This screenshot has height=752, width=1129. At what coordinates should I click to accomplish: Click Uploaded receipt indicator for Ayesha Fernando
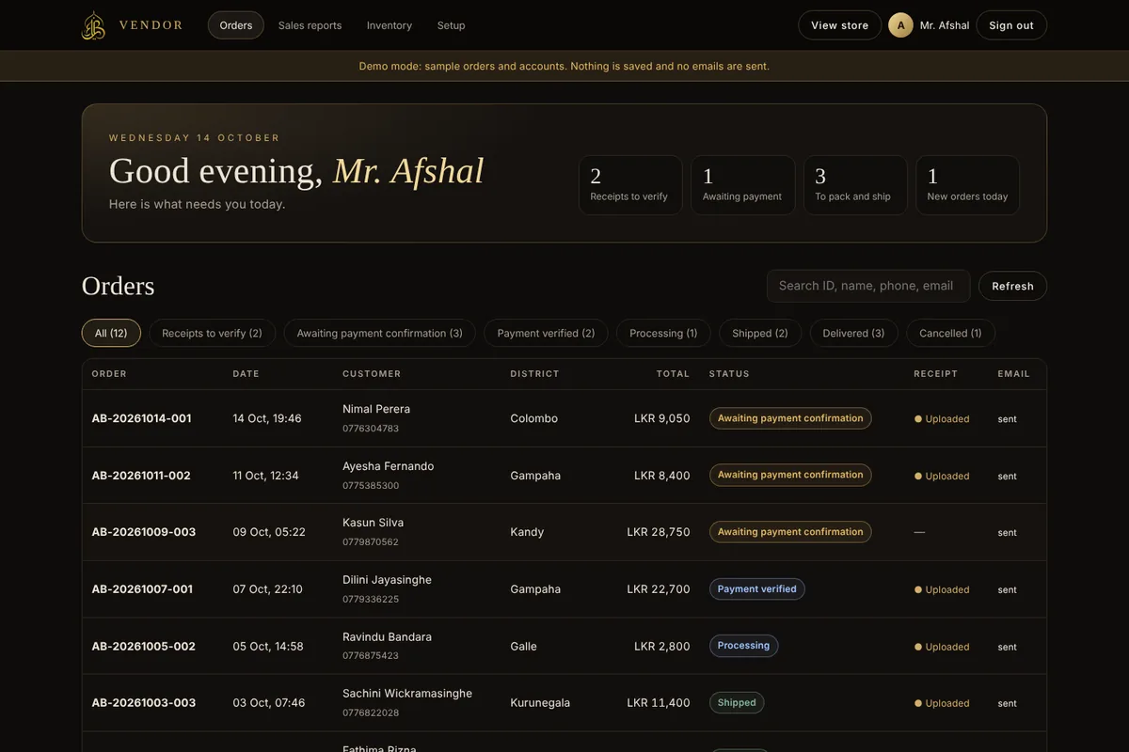pyautogui.click(x=942, y=476)
